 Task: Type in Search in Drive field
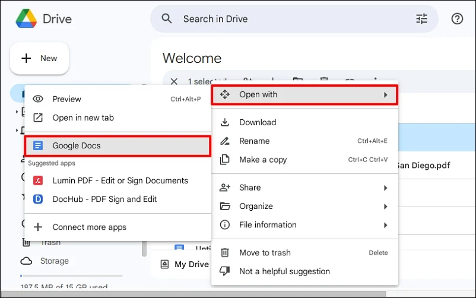pyautogui.click(x=294, y=19)
